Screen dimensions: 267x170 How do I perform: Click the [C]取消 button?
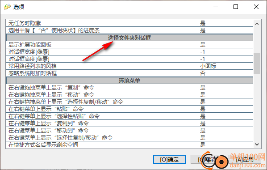[207, 159]
